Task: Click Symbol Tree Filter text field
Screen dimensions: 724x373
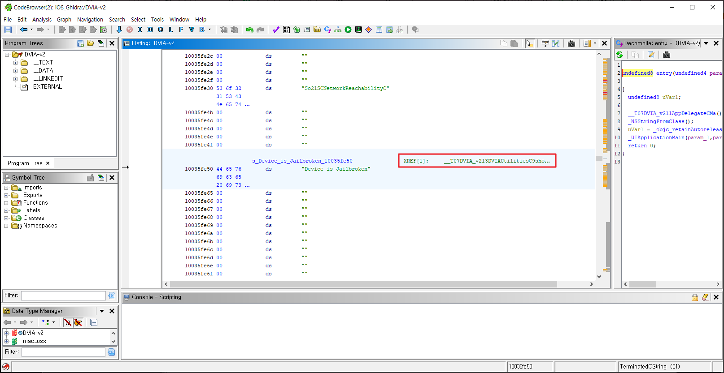Action: (x=63, y=296)
